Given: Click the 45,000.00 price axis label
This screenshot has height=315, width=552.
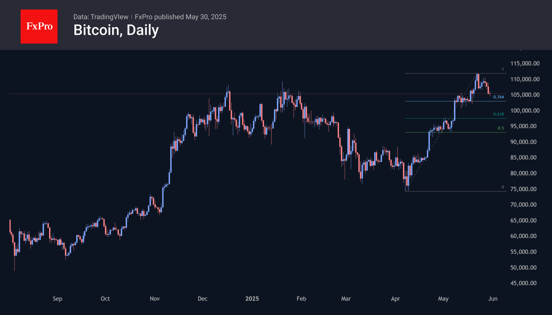Looking at the screenshot, I should (523, 283).
